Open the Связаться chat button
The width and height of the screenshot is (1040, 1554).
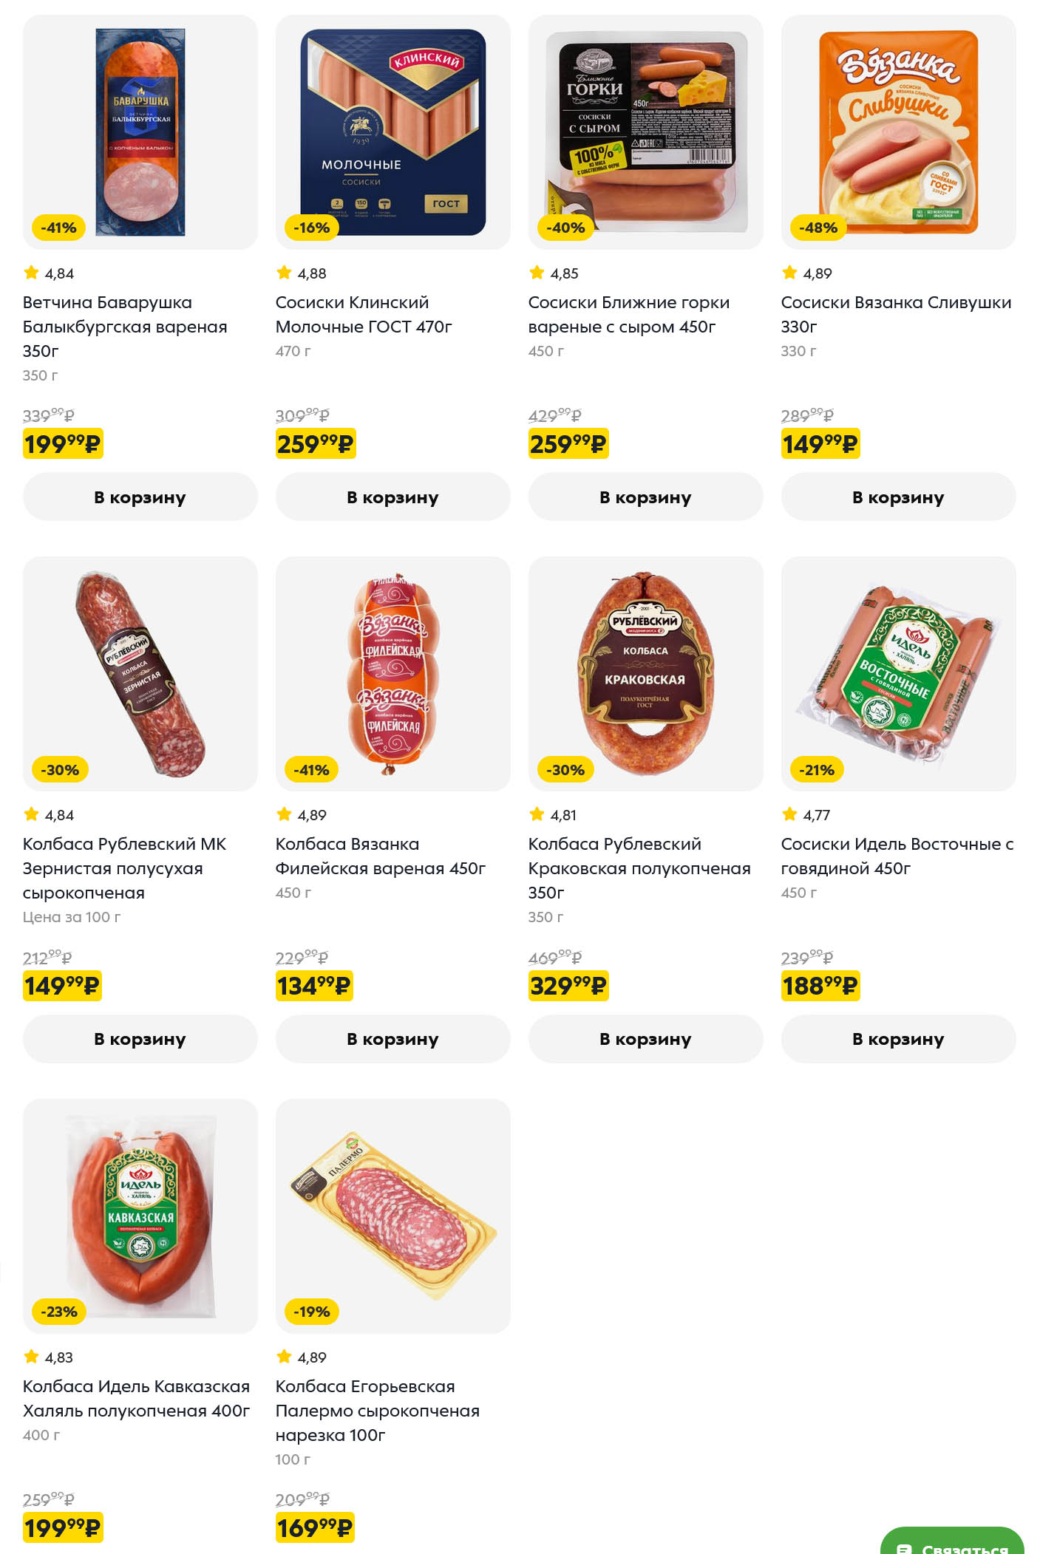coord(952,1544)
